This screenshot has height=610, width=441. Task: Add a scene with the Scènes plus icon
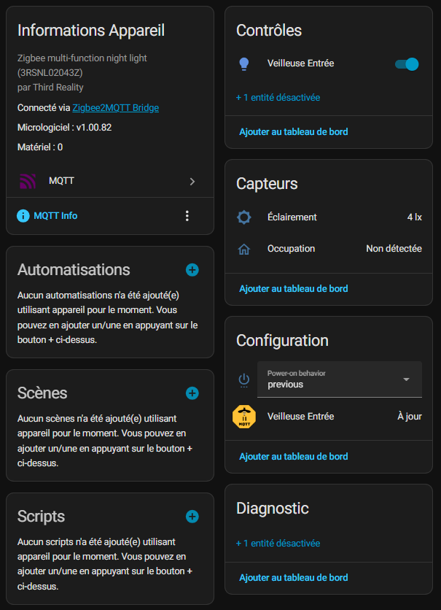click(192, 393)
